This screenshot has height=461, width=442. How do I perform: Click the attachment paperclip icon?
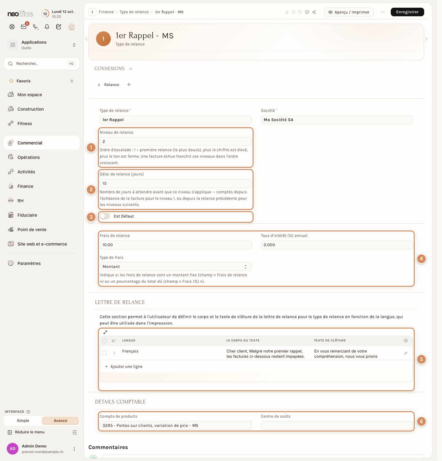click(287, 12)
